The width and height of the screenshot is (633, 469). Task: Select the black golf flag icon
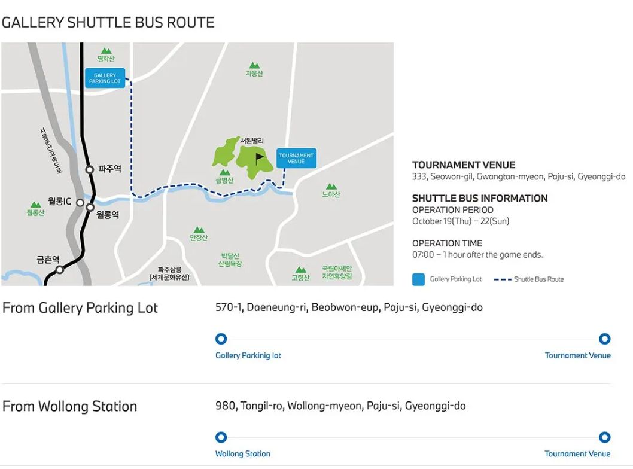tap(260, 159)
